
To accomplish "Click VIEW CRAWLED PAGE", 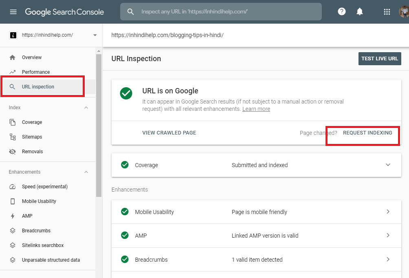I will [x=169, y=133].
